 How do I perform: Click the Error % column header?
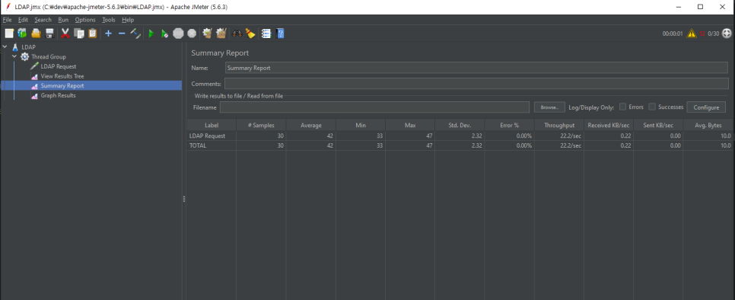(510, 125)
